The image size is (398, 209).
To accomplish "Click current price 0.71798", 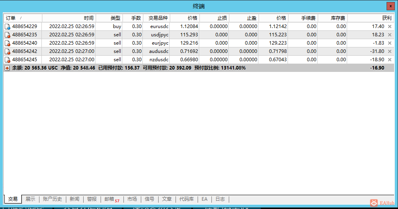I will click(278, 51).
